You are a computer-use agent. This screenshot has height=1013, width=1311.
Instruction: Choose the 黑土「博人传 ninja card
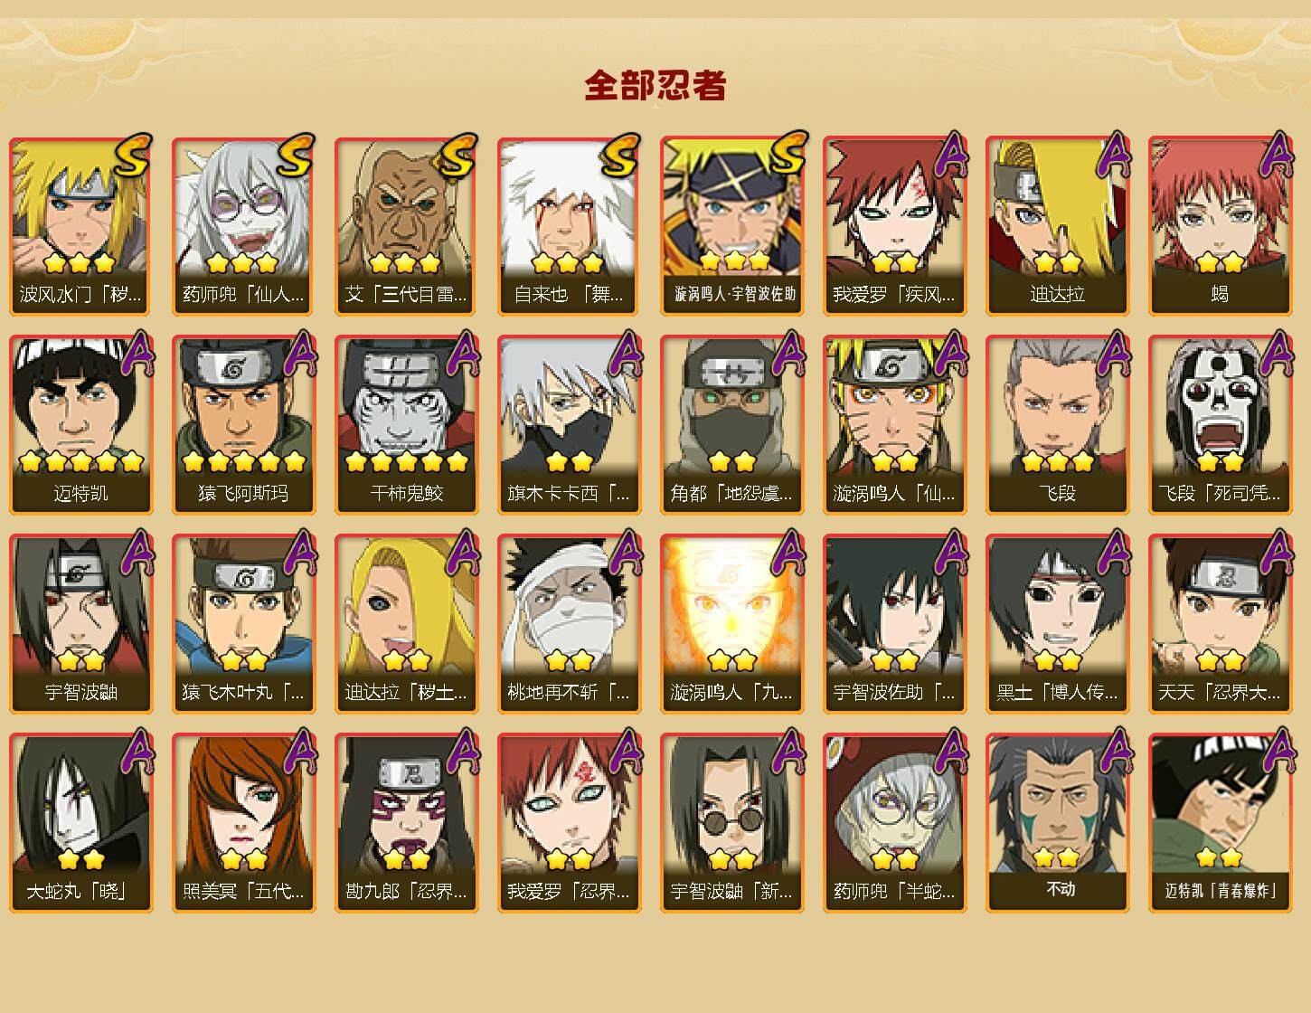click(x=1058, y=624)
